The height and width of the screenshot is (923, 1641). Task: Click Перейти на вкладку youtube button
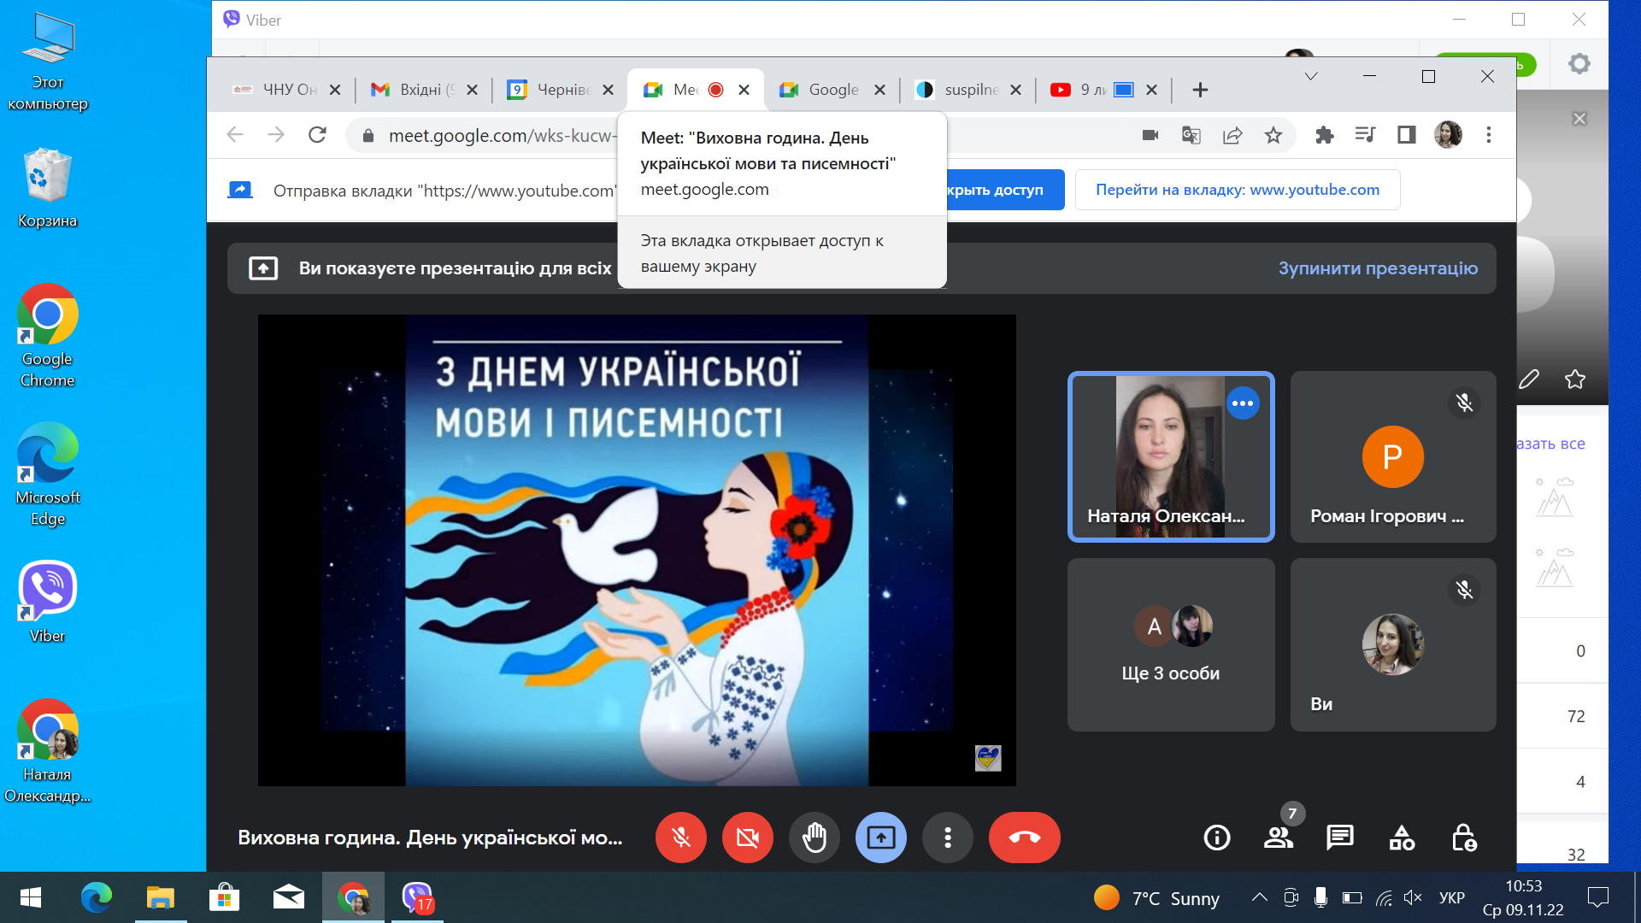click(1238, 190)
